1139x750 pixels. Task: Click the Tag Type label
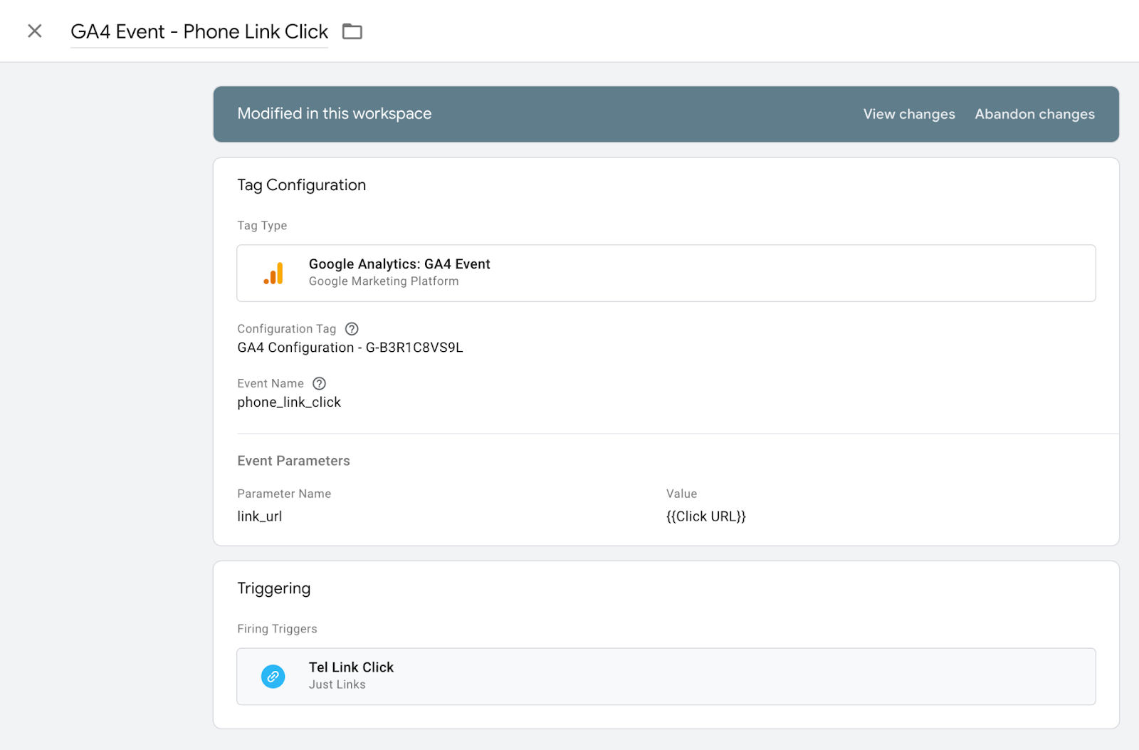[262, 226]
